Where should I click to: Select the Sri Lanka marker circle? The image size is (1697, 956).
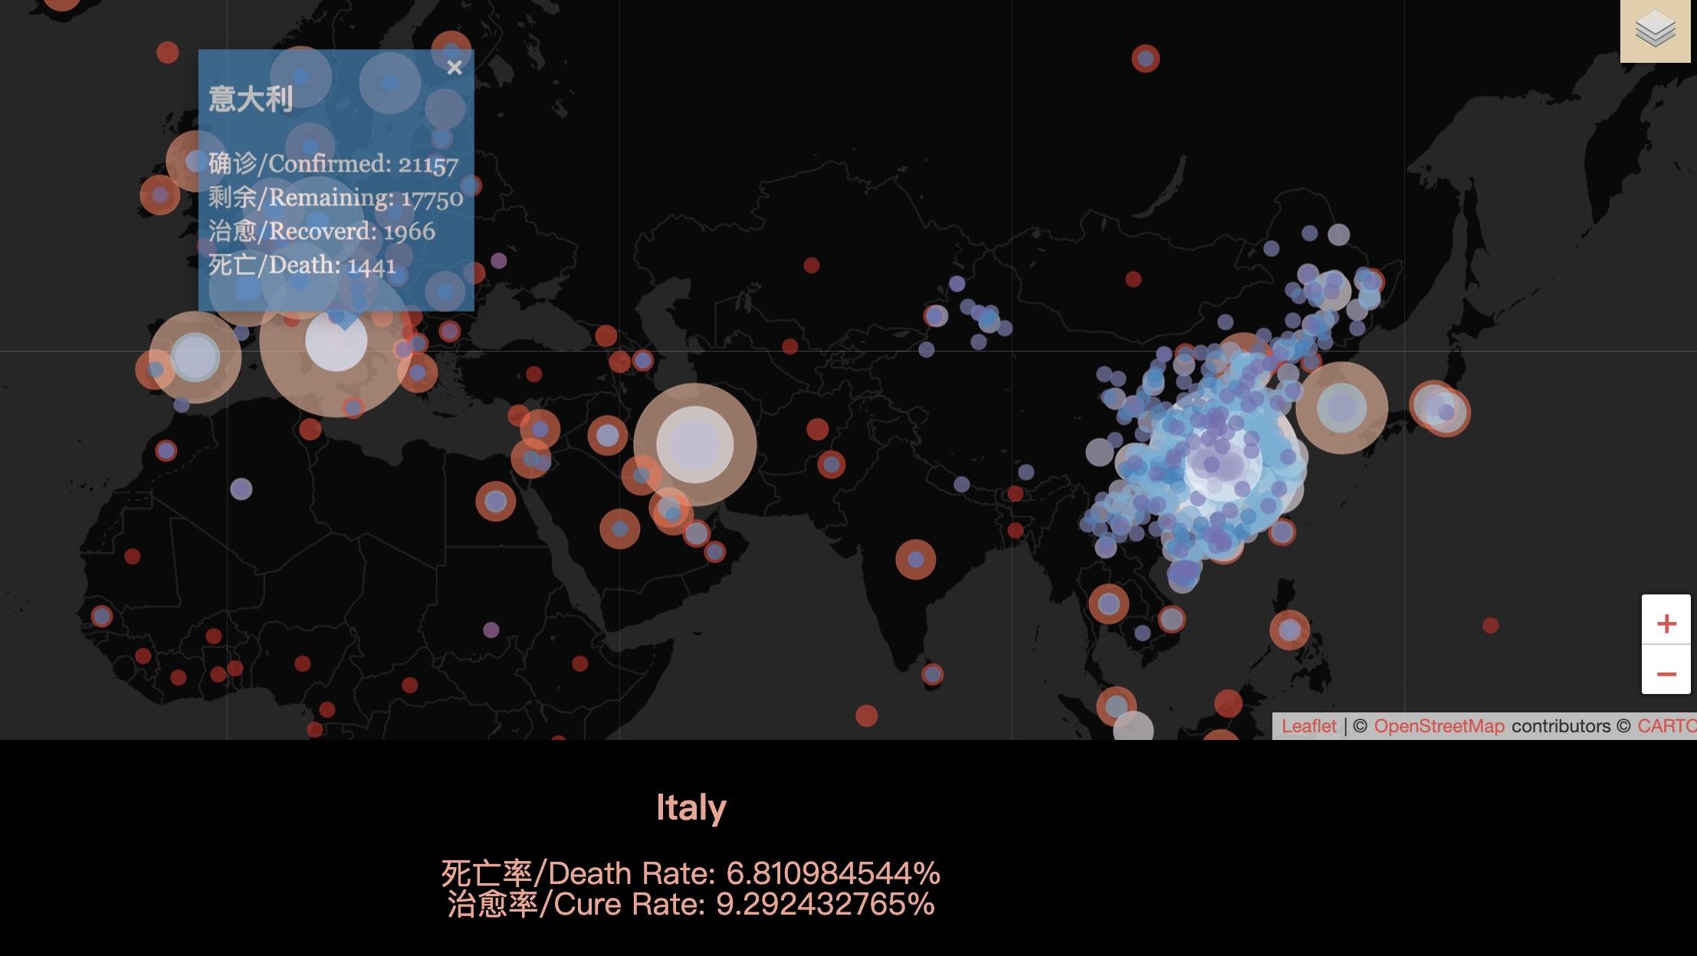(x=932, y=674)
